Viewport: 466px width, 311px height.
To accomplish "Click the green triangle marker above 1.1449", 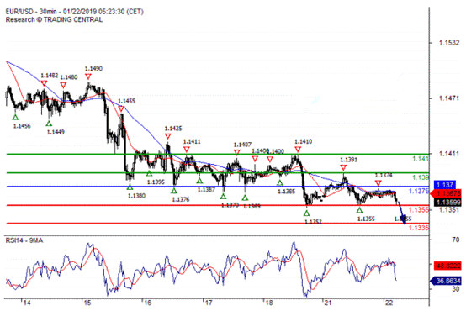I will pos(49,124).
